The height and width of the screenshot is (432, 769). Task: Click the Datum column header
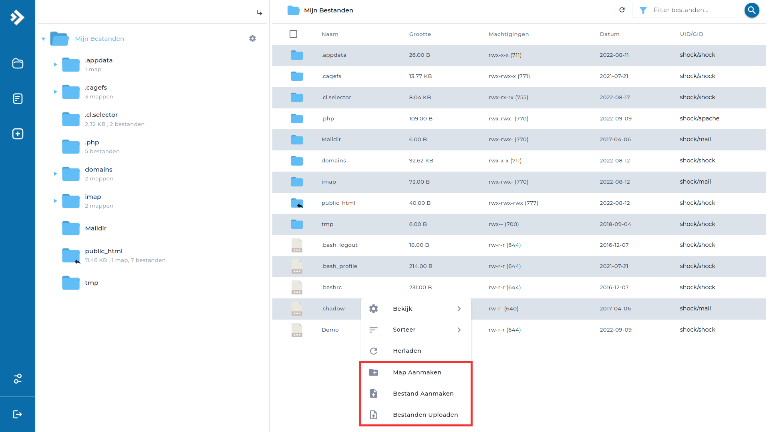pyautogui.click(x=609, y=34)
